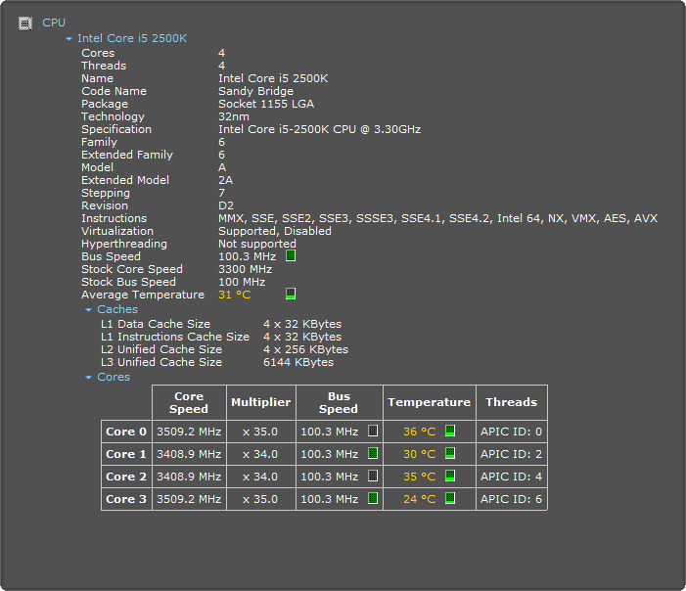Collapse the Cores section
686x591 pixels.
point(88,377)
